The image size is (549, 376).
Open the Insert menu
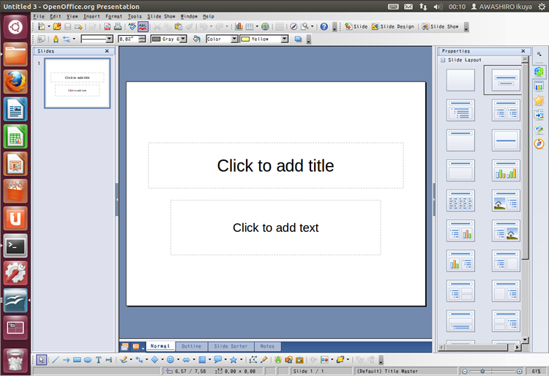(91, 16)
